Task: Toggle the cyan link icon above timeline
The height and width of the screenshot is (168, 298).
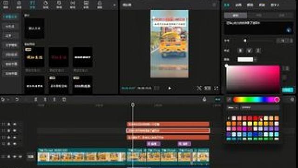Action: pyautogui.click(x=217, y=99)
